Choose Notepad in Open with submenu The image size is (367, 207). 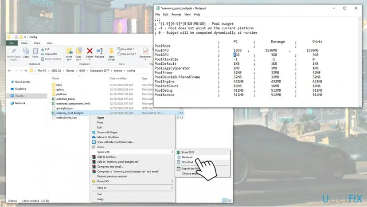click(187, 157)
